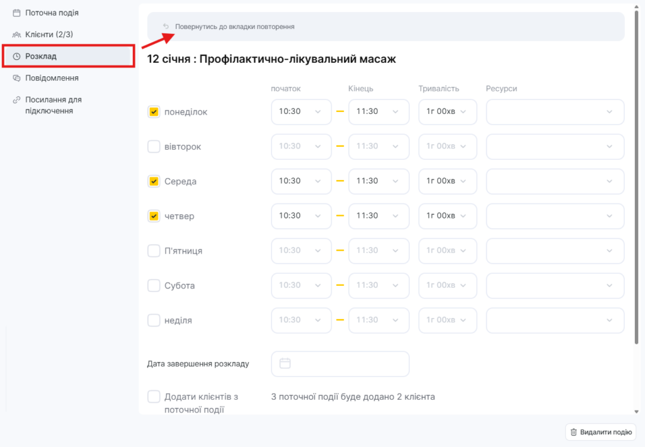Click the clock icon beside Розклад
This screenshot has width=645, height=447.
click(16, 57)
